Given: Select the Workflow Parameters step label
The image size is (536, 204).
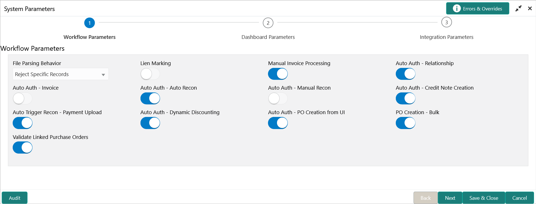Looking at the screenshot, I should tap(89, 37).
